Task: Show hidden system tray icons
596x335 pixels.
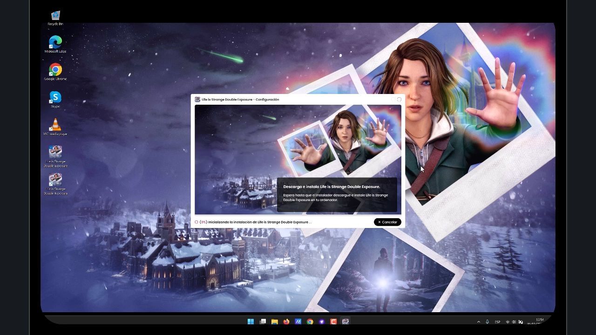Action: (479, 322)
